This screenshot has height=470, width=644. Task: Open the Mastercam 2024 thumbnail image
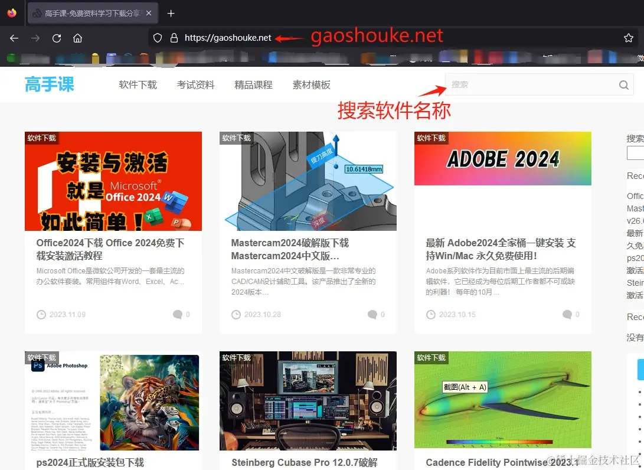308,181
